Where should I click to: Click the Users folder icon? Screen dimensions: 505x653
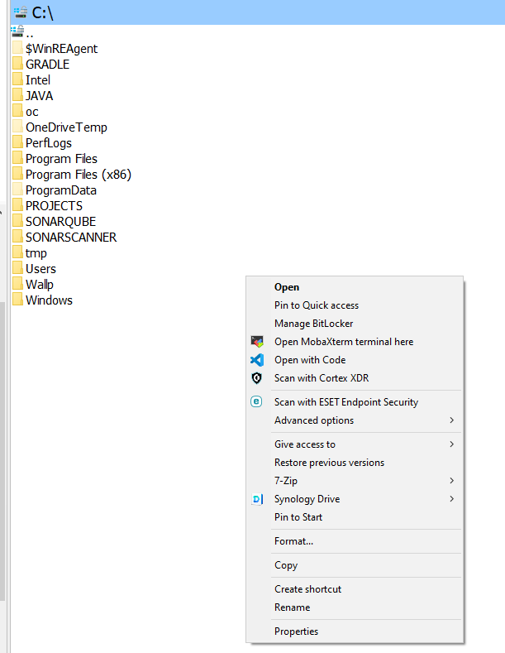(x=17, y=268)
